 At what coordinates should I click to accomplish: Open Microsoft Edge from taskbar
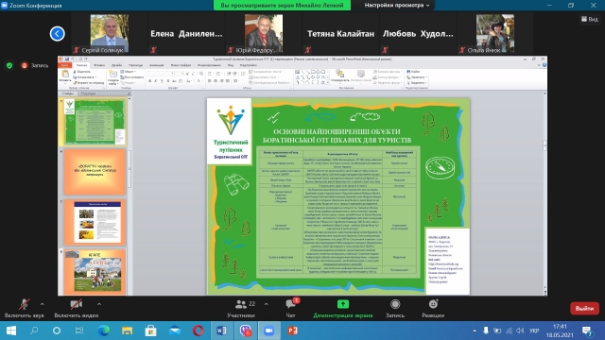103,331
